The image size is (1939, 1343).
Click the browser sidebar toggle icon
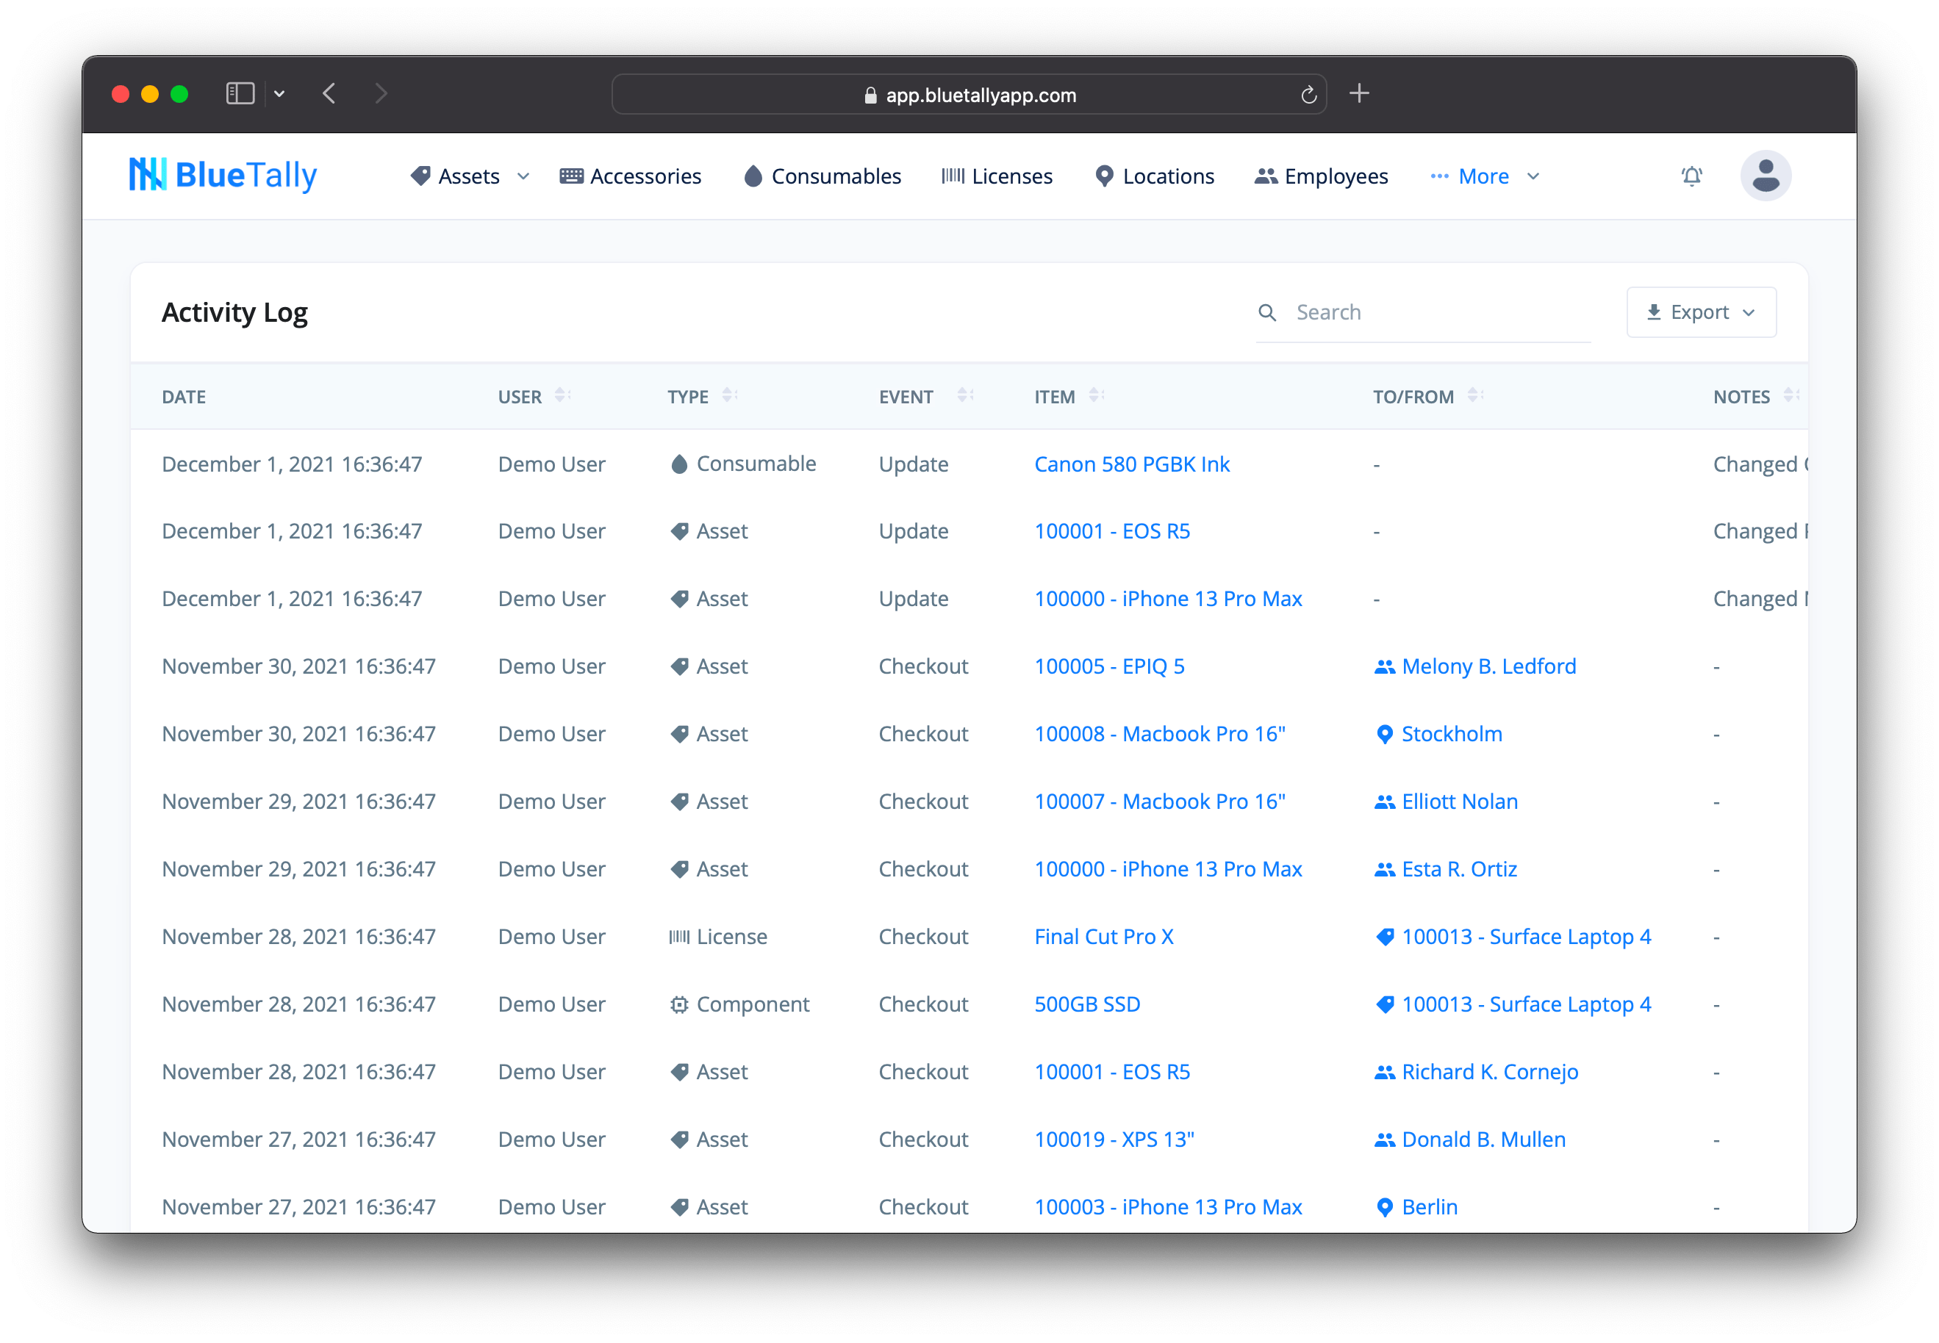coord(240,93)
